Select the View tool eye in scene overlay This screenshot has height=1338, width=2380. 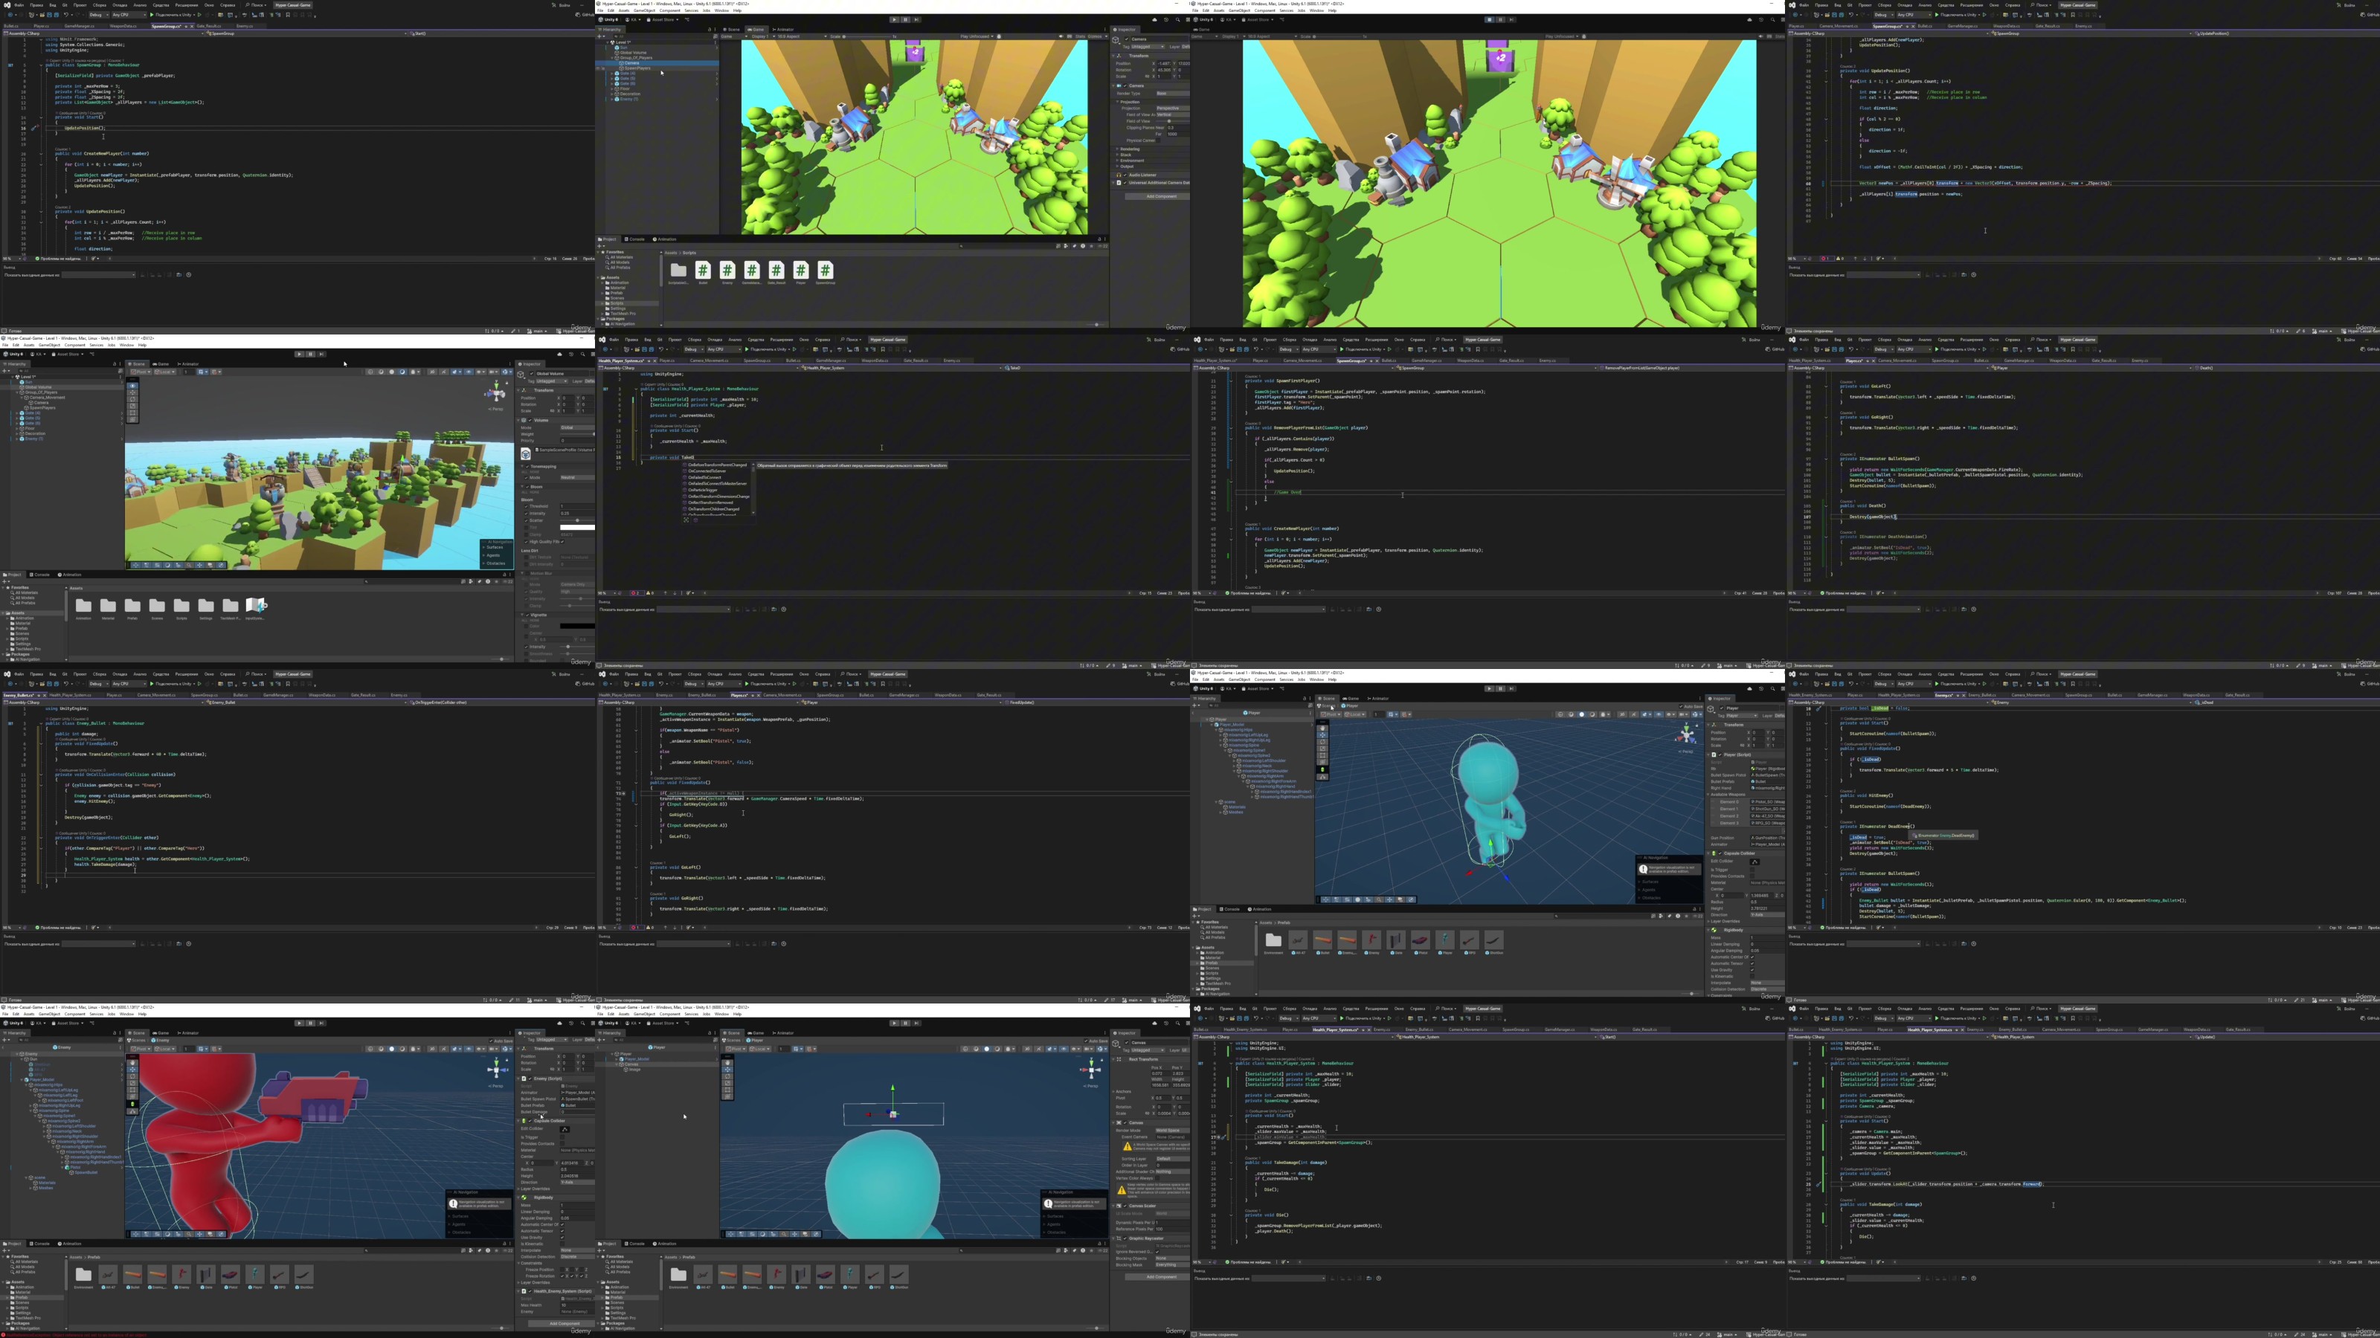(x=133, y=384)
